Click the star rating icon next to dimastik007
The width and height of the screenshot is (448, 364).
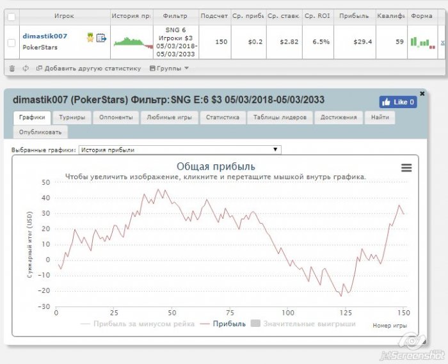pyautogui.click(x=90, y=37)
